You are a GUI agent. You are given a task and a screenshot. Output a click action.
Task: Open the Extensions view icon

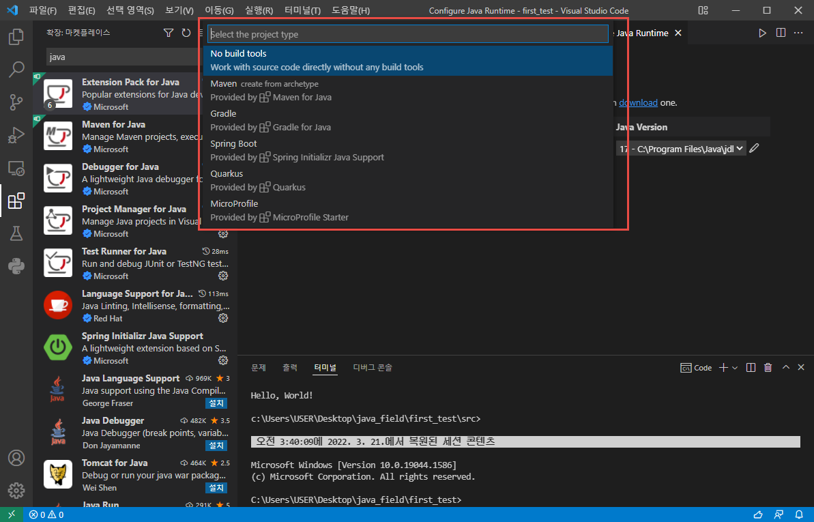[16, 201]
